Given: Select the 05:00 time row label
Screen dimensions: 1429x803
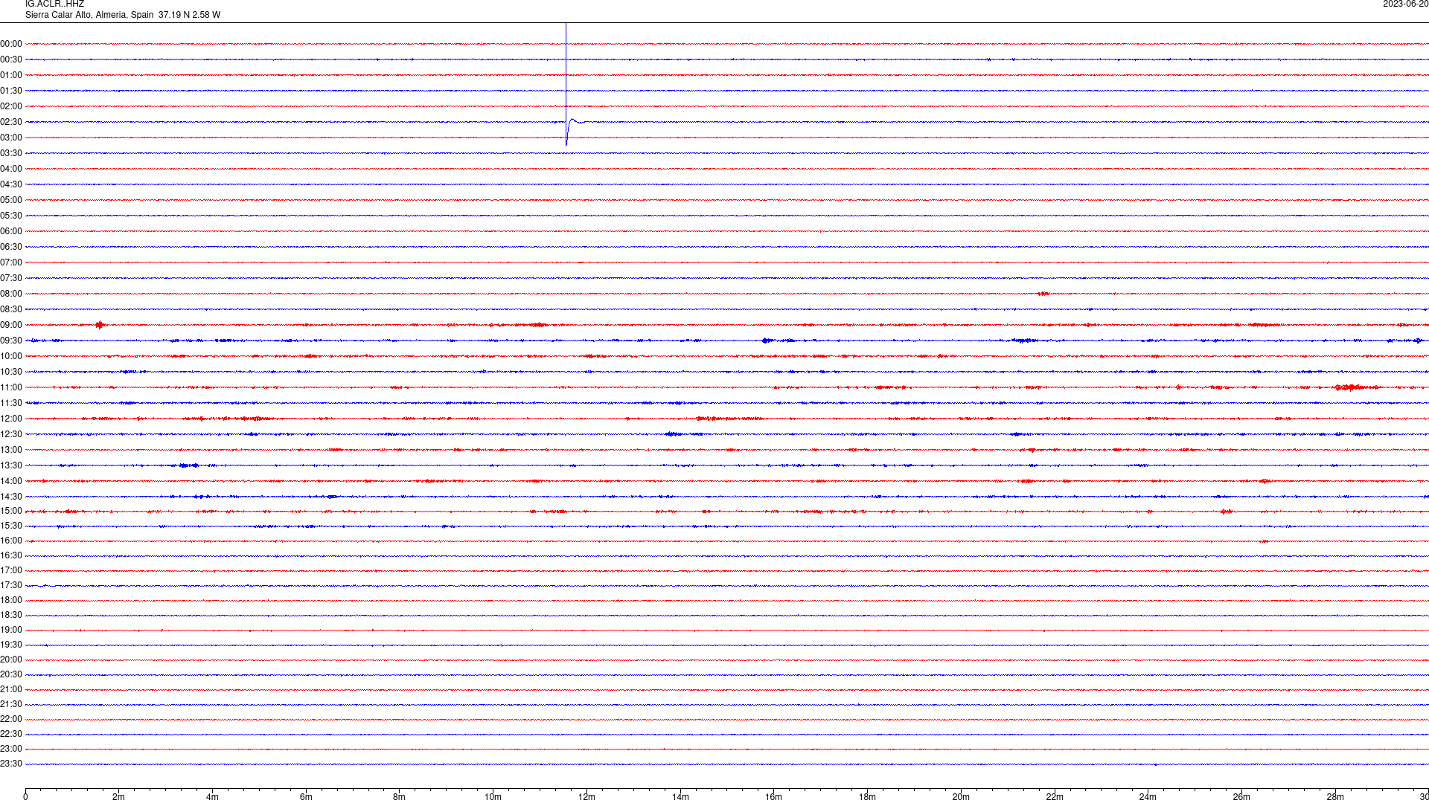Looking at the screenshot, I should click(11, 200).
